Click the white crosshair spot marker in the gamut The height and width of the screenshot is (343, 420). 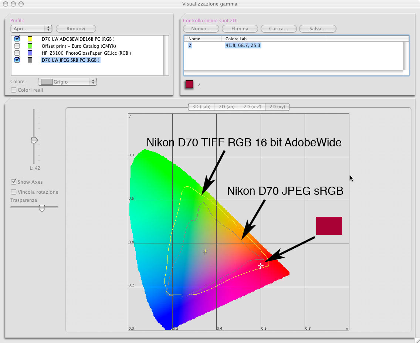[x=260, y=265]
